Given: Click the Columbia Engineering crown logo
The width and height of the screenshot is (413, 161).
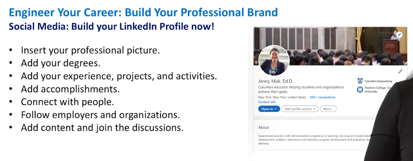Looking at the screenshot, I should [x=360, y=81].
